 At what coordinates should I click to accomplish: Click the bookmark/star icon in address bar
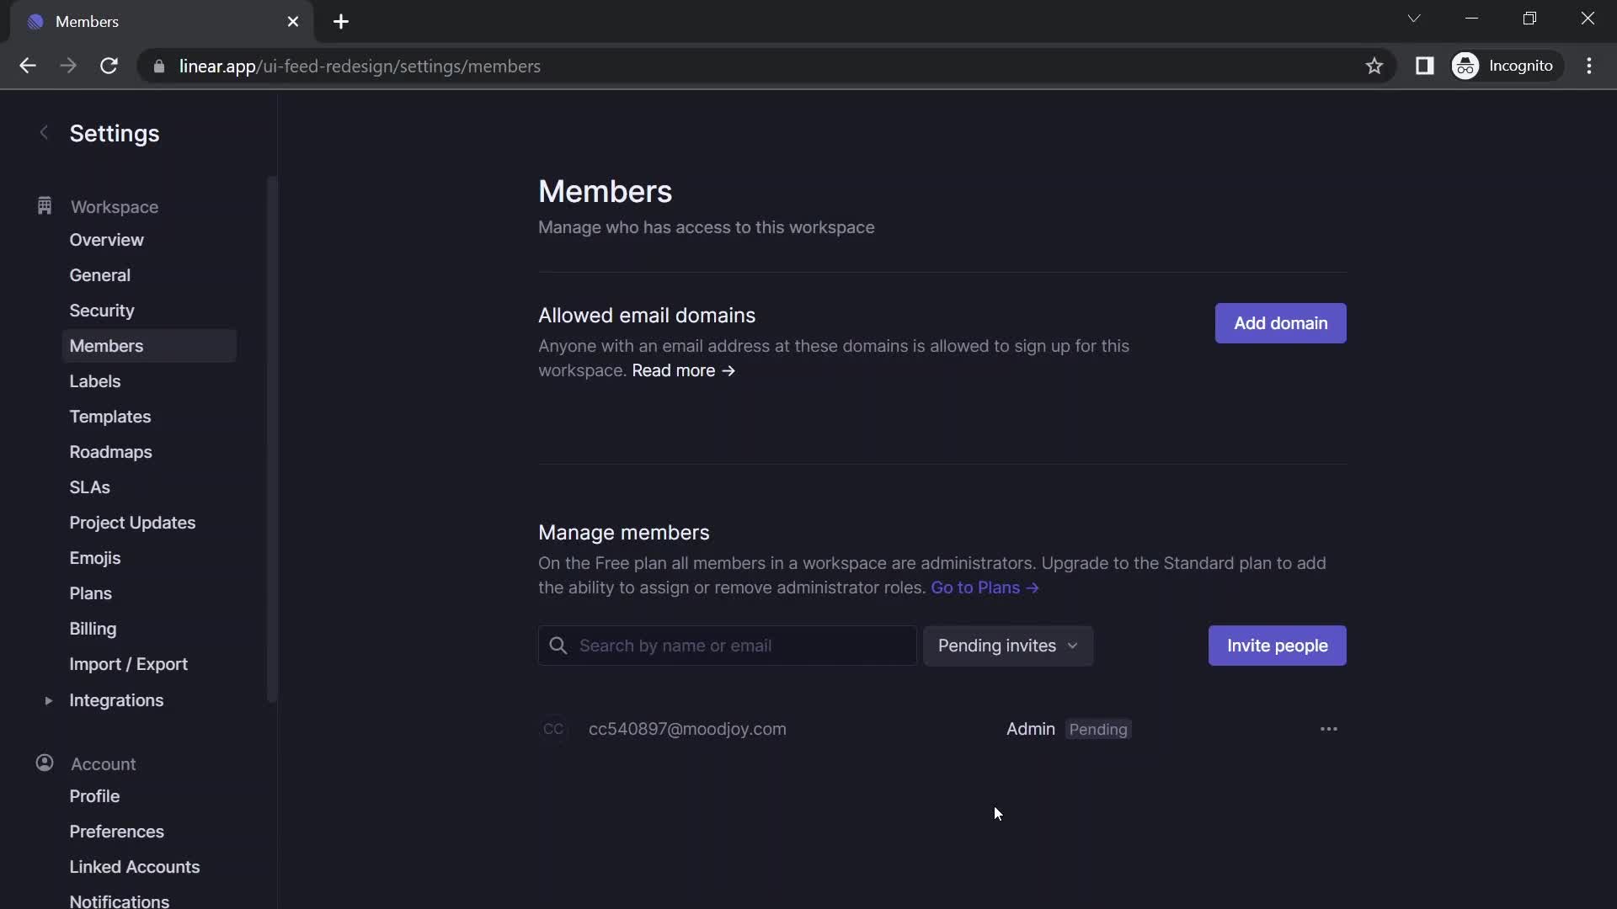pyautogui.click(x=1374, y=66)
